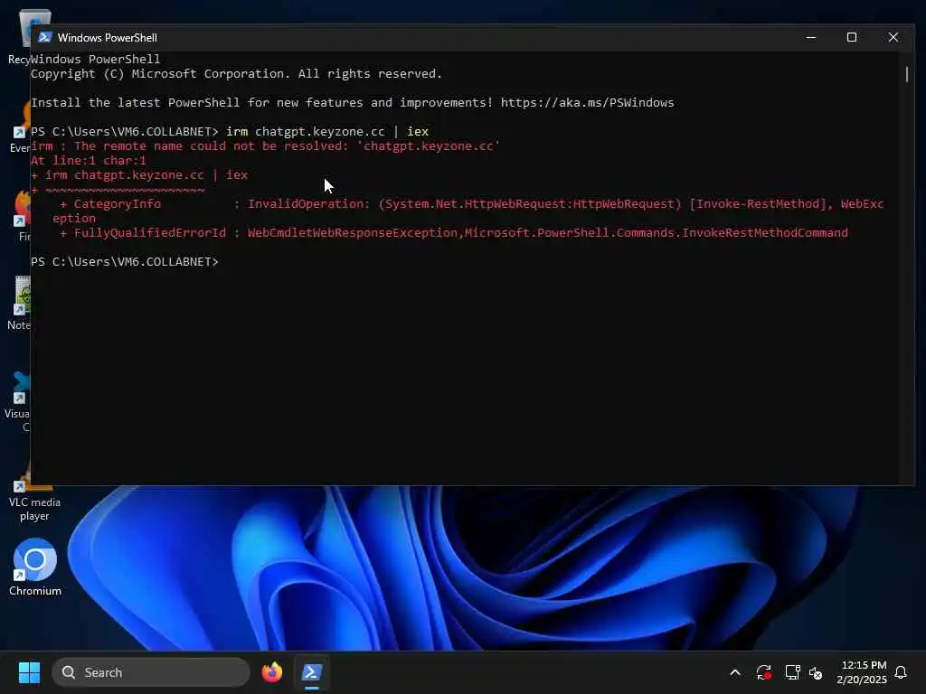Open the notifications bell icon

point(901,672)
